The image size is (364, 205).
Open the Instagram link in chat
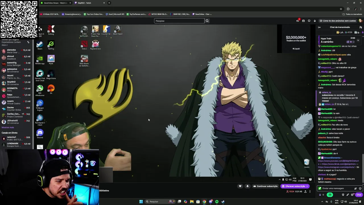pos(336,167)
